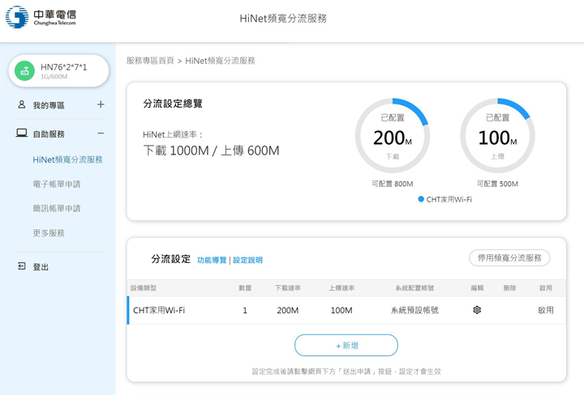584x395 pixels.
Task: Select the HN76*2*7*1 account card
Action: coord(59,70)
